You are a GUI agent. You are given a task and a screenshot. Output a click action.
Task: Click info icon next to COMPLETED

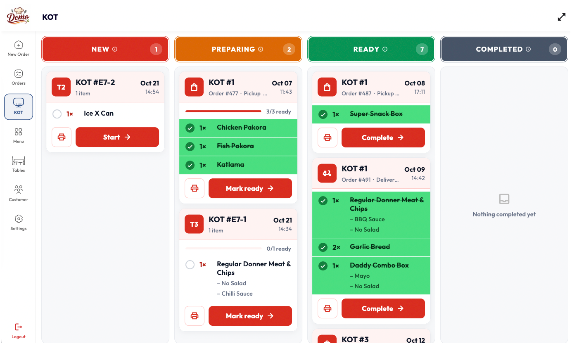pos(528,49)
